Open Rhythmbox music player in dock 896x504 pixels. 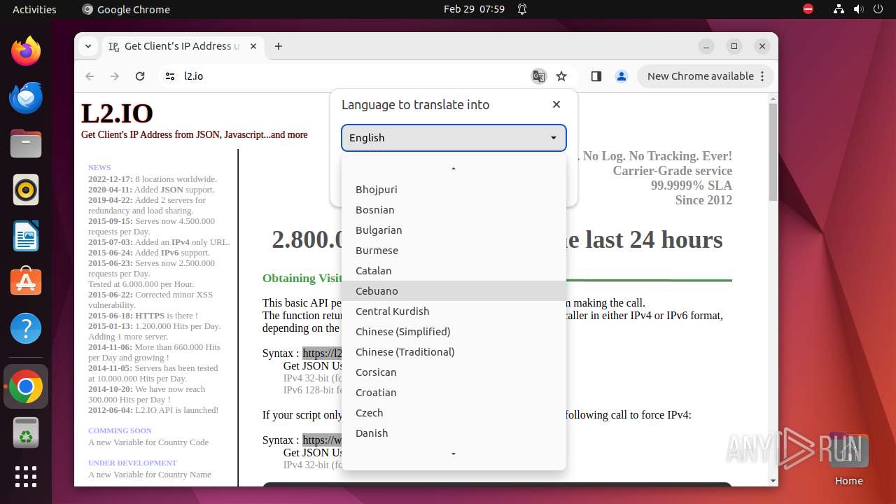pos(26,190)
